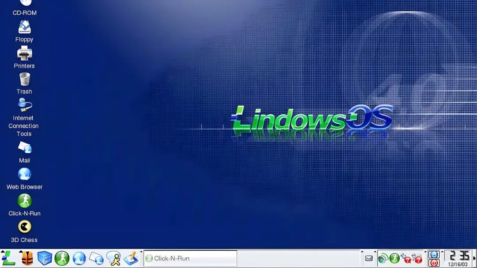Click the network tray icon with question mark
The image size is (477, 268).
(406, 259)
